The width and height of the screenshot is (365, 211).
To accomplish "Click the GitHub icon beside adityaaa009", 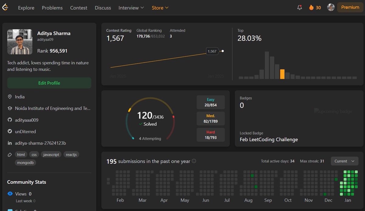I will 10,120.
